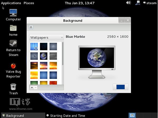Select the dark sunset horizon wallpaper thumbnail
The image size is (158, 118).
coord(34,66)
